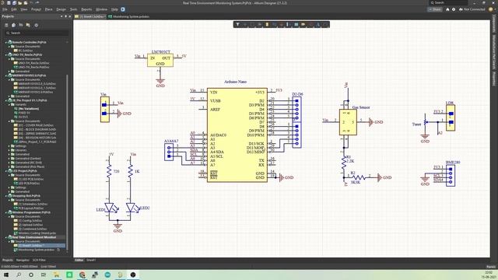Click the Arduino Nano component body
498x280 pixels.
click(x=237, y=135)
